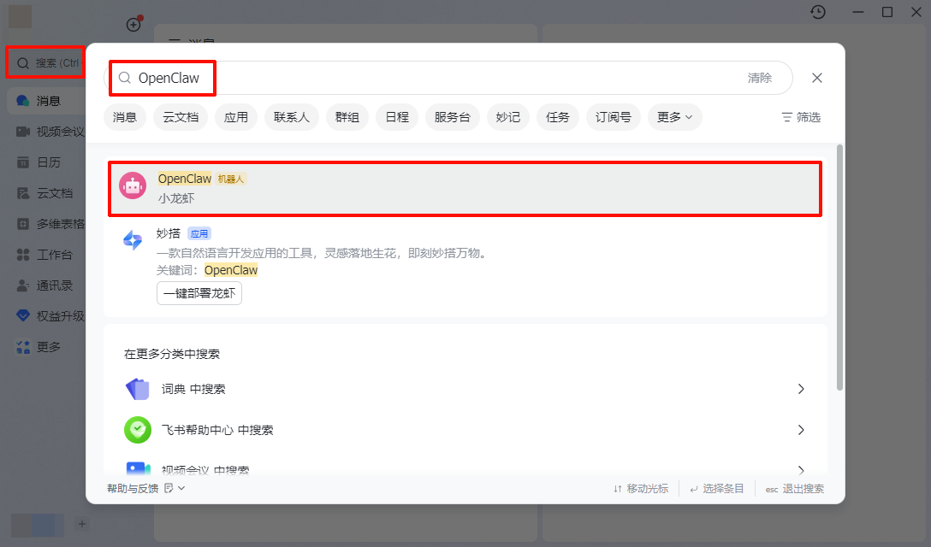Open the 筛选 filter options
931x547 pixels.
[801, 117]
